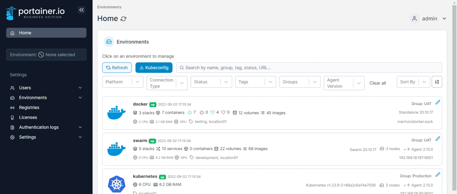Edit the docker environment via pencil icon
Image resolution: width=457 pixels, height=194 pixels.
[438, 102]
